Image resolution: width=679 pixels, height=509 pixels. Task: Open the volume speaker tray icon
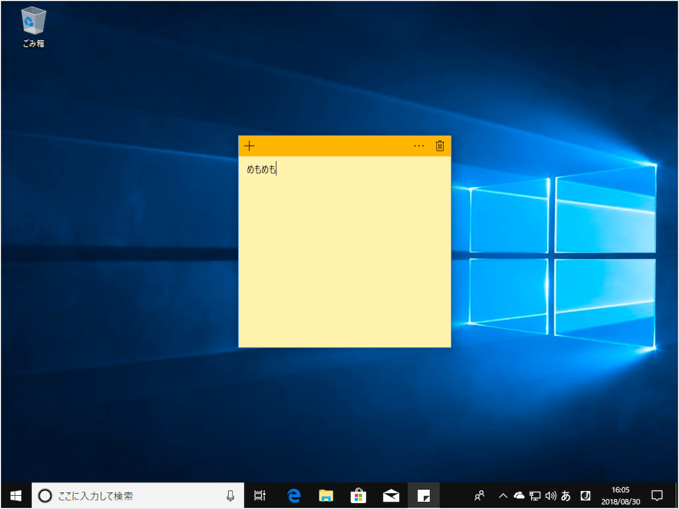coord(551,496)
